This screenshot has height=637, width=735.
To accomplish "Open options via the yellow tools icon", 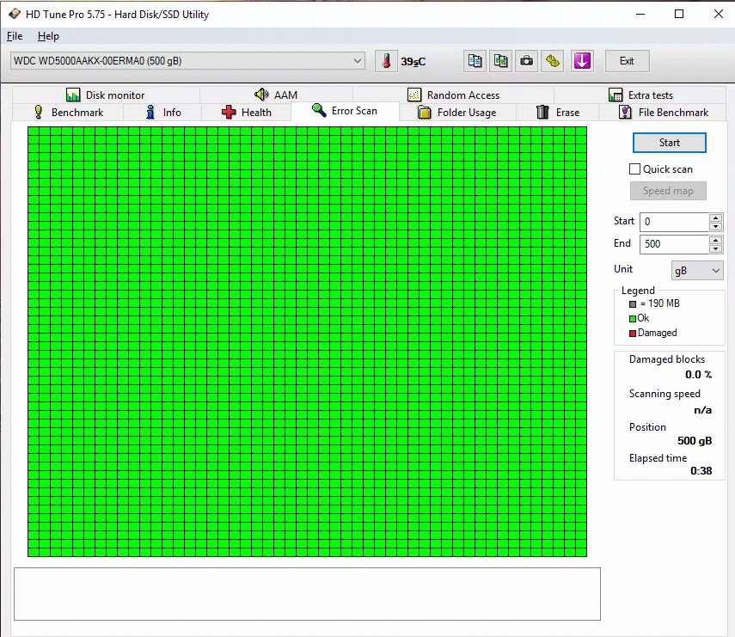I will pyautogui.click(x=553, y=61).
